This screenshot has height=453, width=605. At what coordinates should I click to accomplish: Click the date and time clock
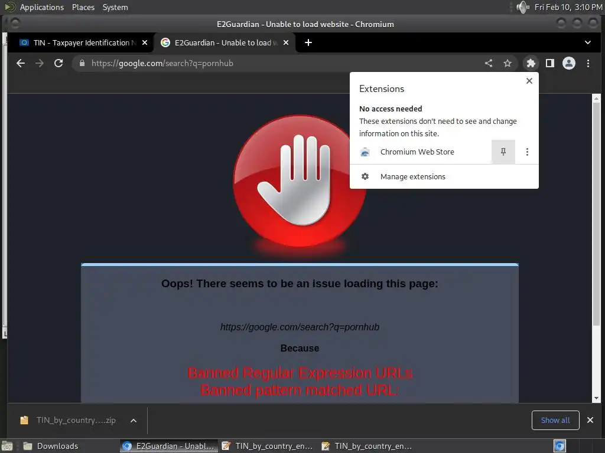568,7
